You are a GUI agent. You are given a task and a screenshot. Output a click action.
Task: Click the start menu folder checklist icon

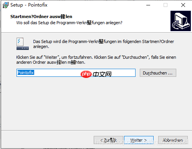pyautogui.click(x=23, y=44)
